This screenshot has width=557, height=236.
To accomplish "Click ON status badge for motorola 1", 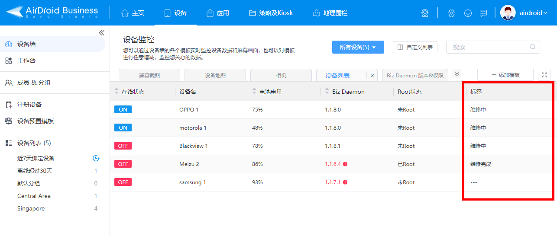I will tap(123, 128).
